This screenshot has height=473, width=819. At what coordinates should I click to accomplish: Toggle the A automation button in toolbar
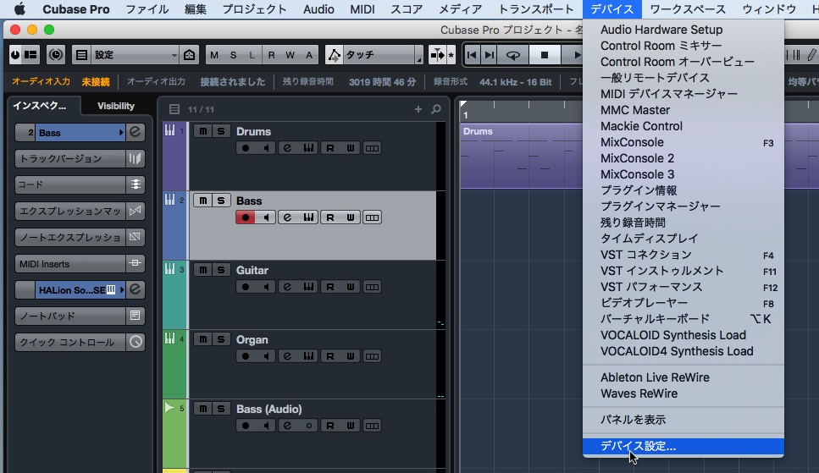point(309,55)
